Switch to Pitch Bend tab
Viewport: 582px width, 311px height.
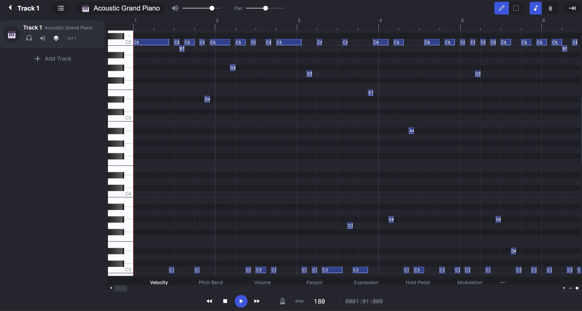coord(210,282)
